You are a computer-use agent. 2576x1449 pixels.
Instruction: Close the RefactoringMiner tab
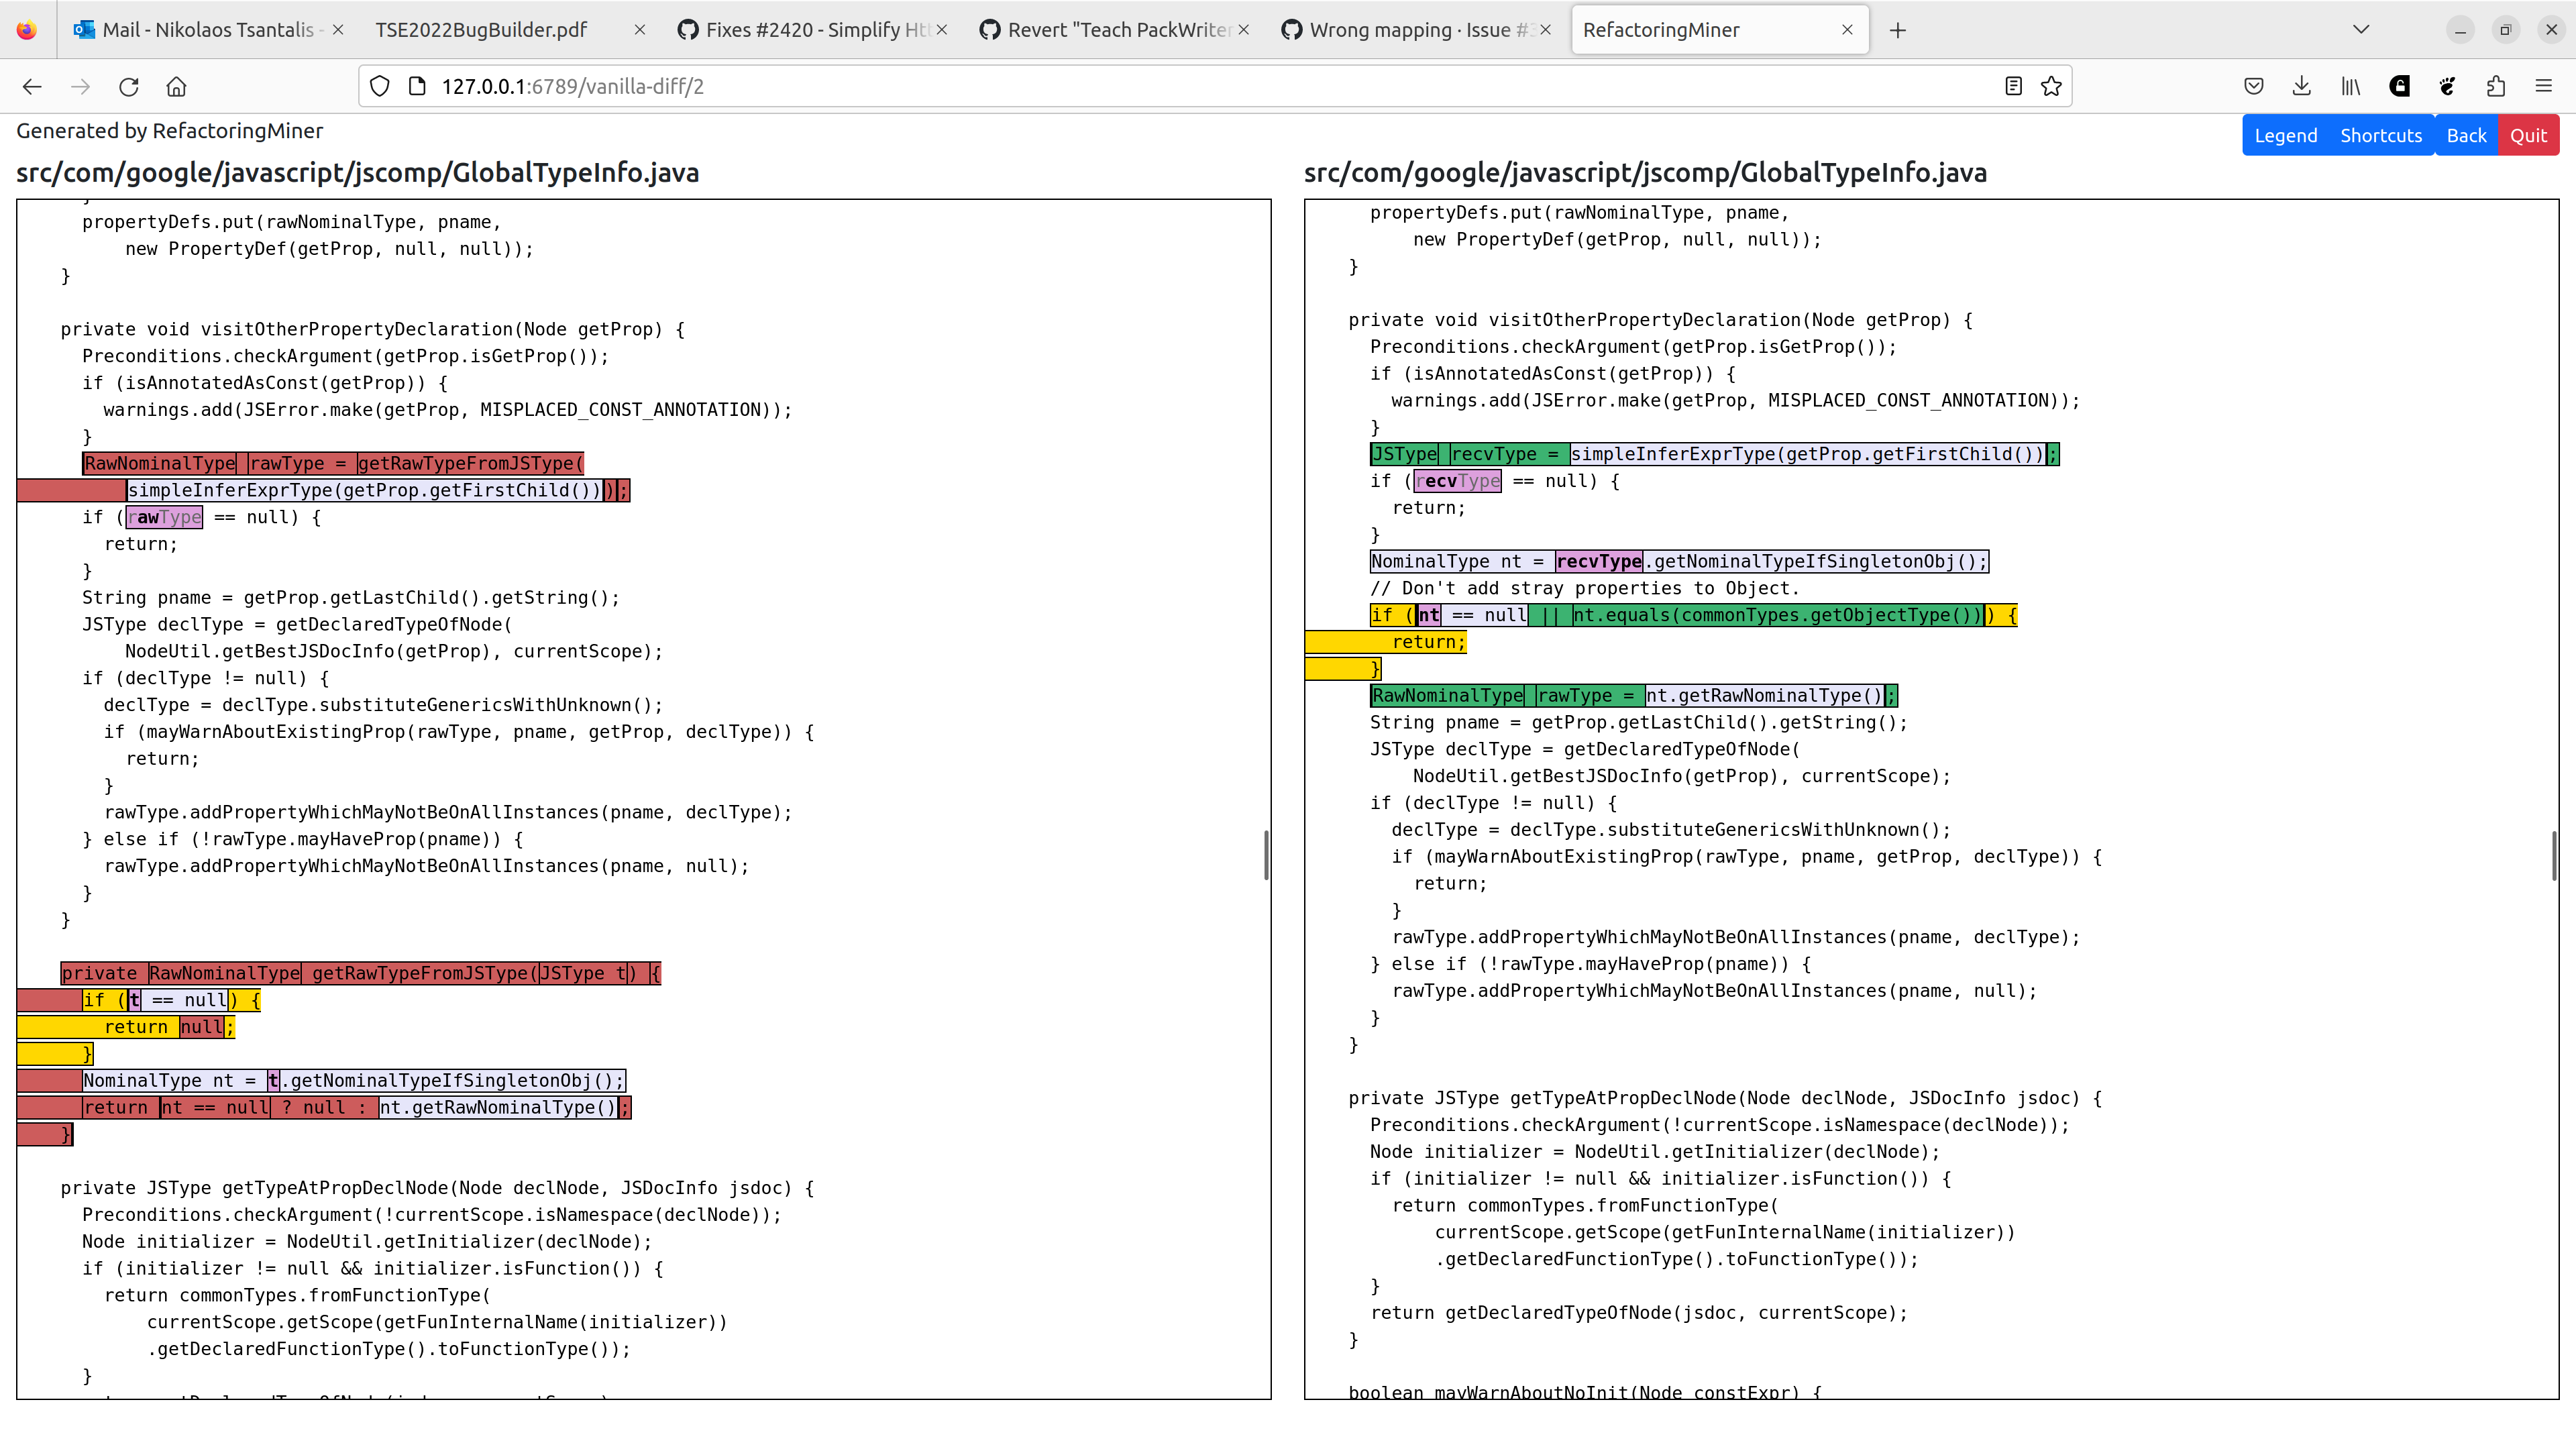click(1847, 30)
